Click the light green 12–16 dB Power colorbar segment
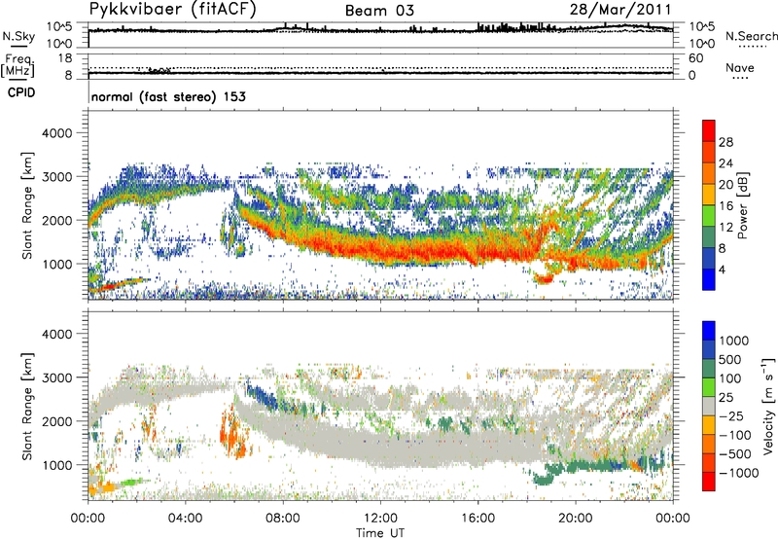The height and width of the screenshot is (539, 778). pos(709,215)
